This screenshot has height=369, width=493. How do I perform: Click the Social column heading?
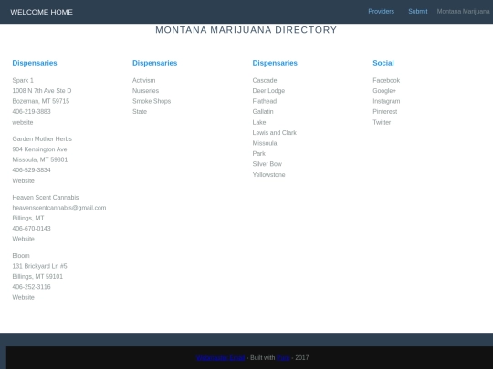[x=383, y=63]
